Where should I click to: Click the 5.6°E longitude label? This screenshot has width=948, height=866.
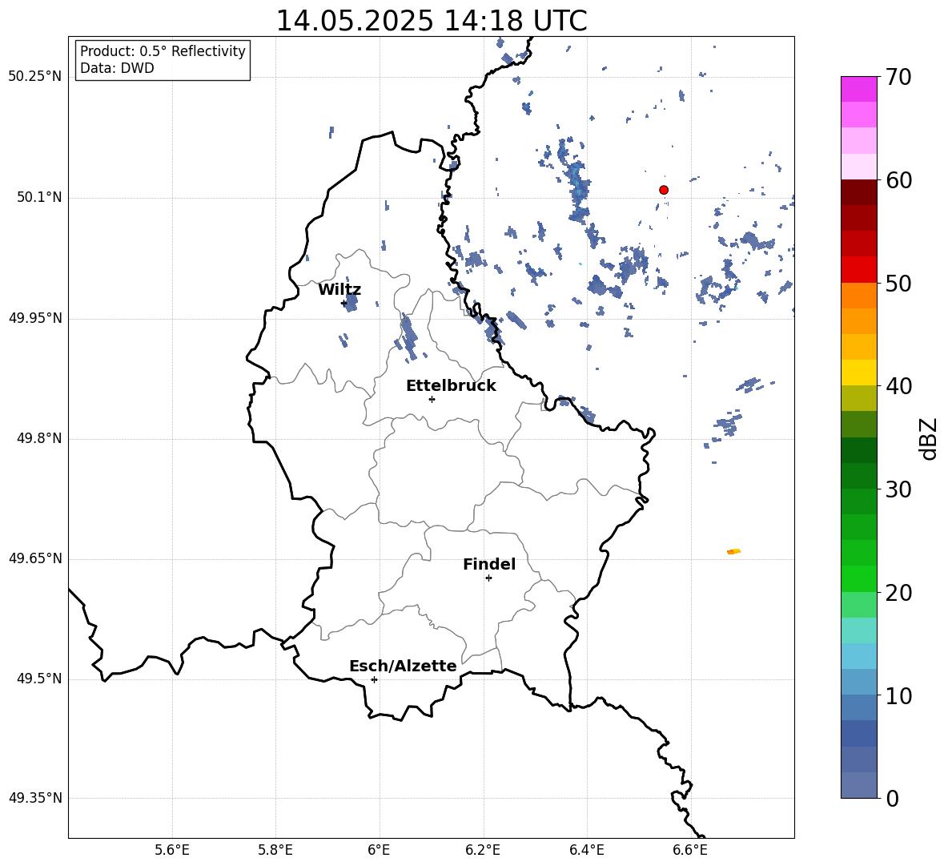[x=172, y=850]
